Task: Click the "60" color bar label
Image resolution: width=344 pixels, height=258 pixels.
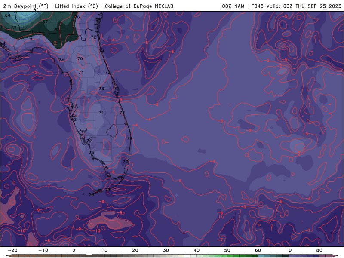Action: [x=258, y=250]
